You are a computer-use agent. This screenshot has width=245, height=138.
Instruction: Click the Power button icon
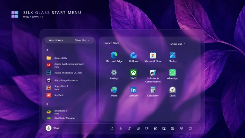190,128
